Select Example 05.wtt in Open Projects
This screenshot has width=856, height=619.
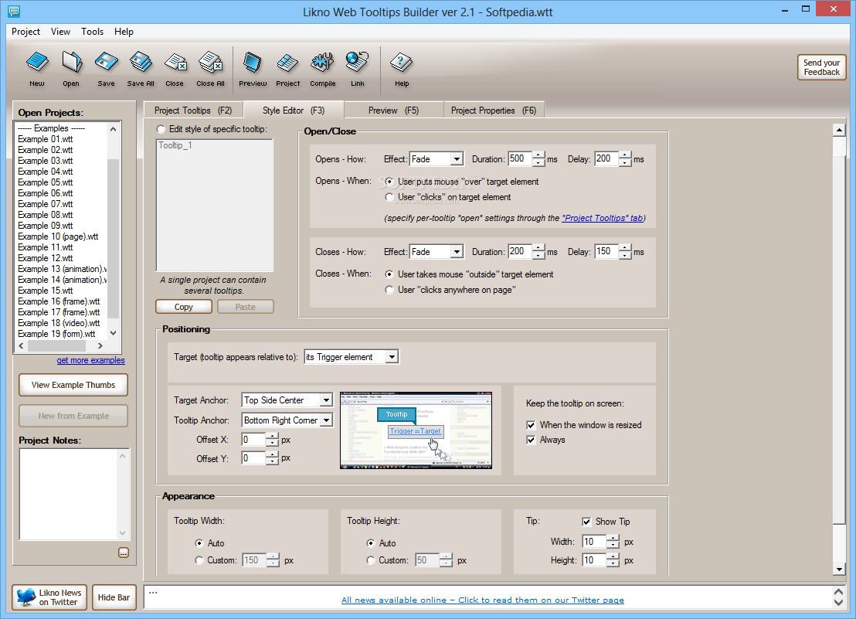coord(46,182)
